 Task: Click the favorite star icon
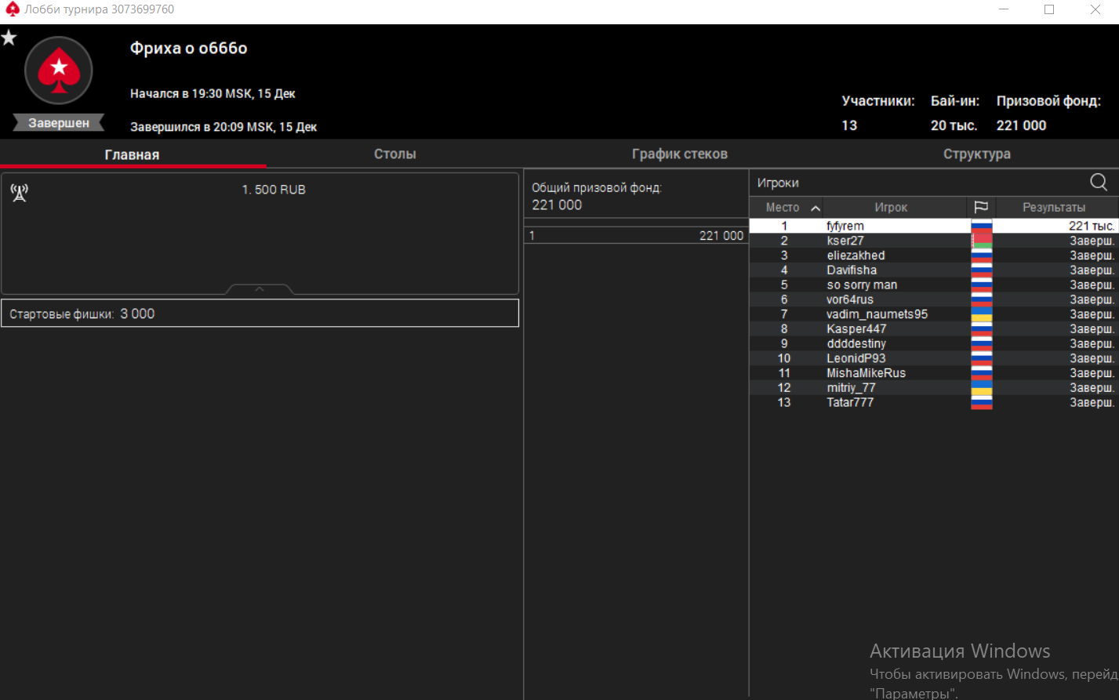(9, 38)
